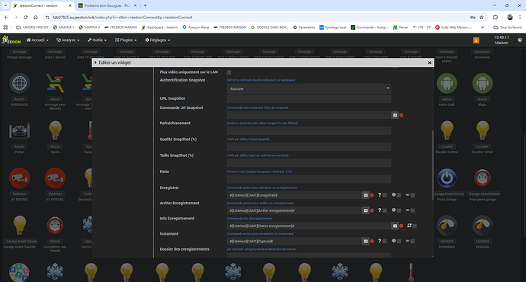Image resolution: width=526 pixels, height=282 pixels.
Task: Tick the question-mark checkbox on Instantané row
Action: pos(384,241)
